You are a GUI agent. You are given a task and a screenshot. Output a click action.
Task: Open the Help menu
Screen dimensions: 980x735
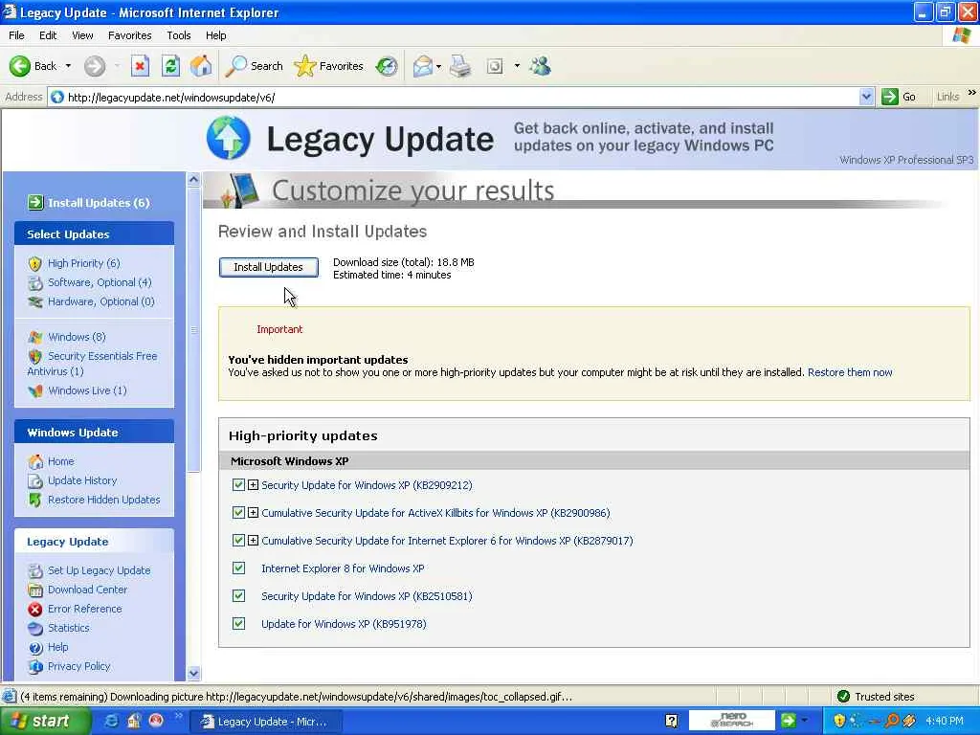(x=215, y=35)
